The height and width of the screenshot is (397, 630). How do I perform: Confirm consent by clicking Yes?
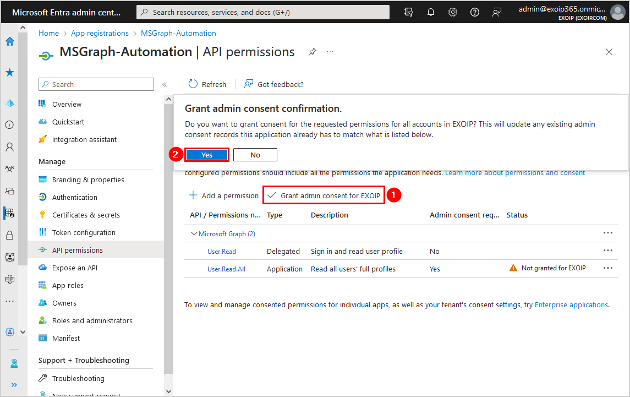[207, 155]
